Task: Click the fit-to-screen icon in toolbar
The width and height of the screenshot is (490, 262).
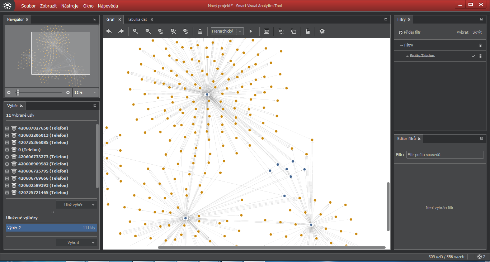Action: pos(267,31)
